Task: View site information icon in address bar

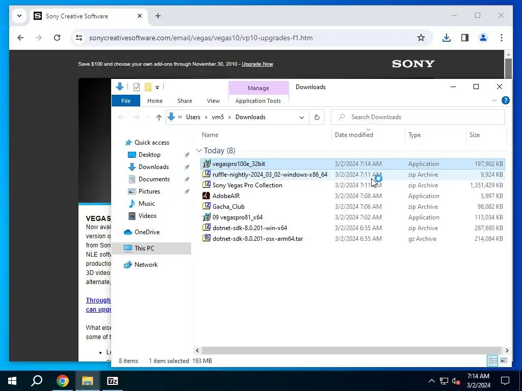Action: click(79, 38)
